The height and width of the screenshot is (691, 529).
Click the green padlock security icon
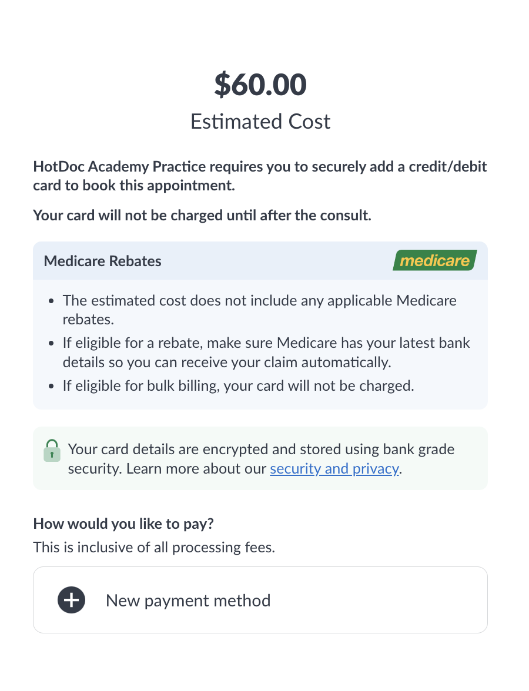(x=52, y=450)
